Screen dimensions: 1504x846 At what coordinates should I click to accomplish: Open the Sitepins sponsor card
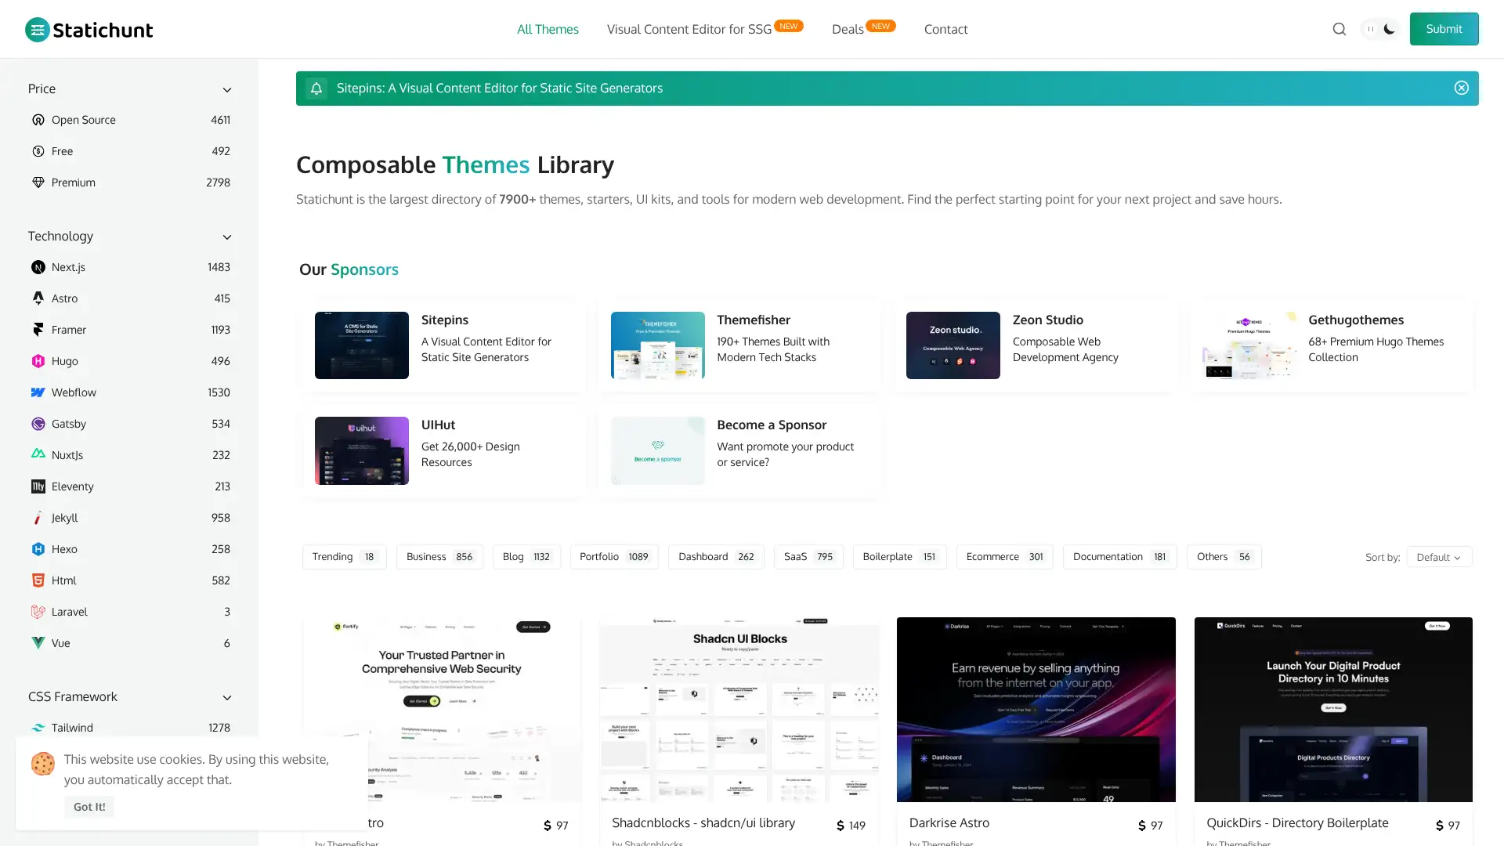444,345
